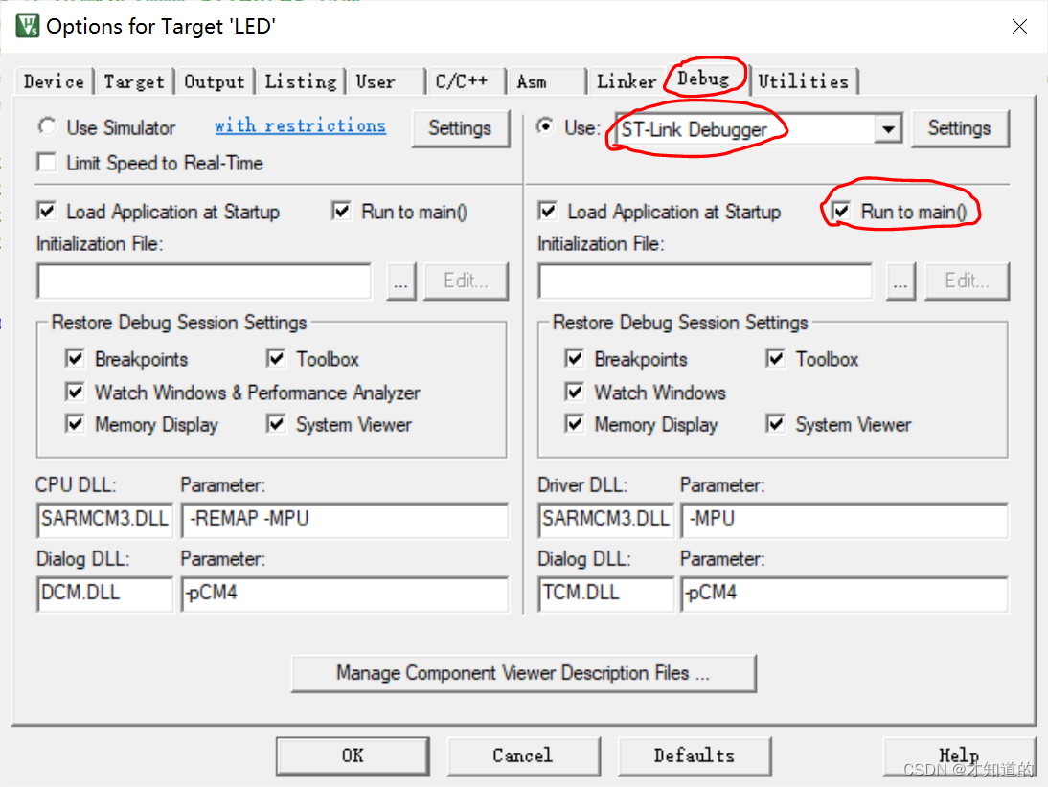Toggle debugger Memory Display checkbox
This screenshot has width=1048, height=787.
pyautogui.click(x=574, y=424)
